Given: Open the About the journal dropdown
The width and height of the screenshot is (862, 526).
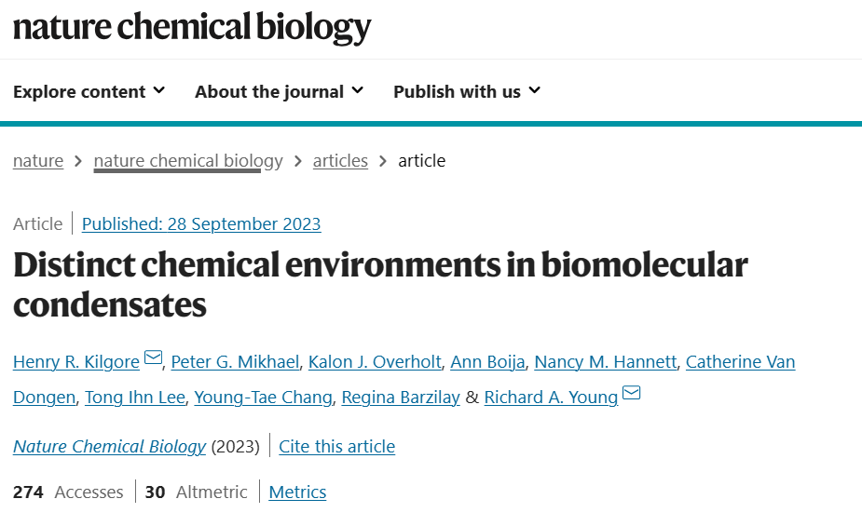Looking at the screenshot, I should tap(280, 91).
